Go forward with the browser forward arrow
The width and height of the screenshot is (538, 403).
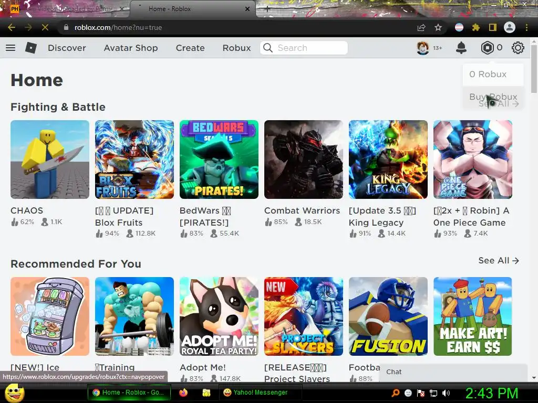28,27
